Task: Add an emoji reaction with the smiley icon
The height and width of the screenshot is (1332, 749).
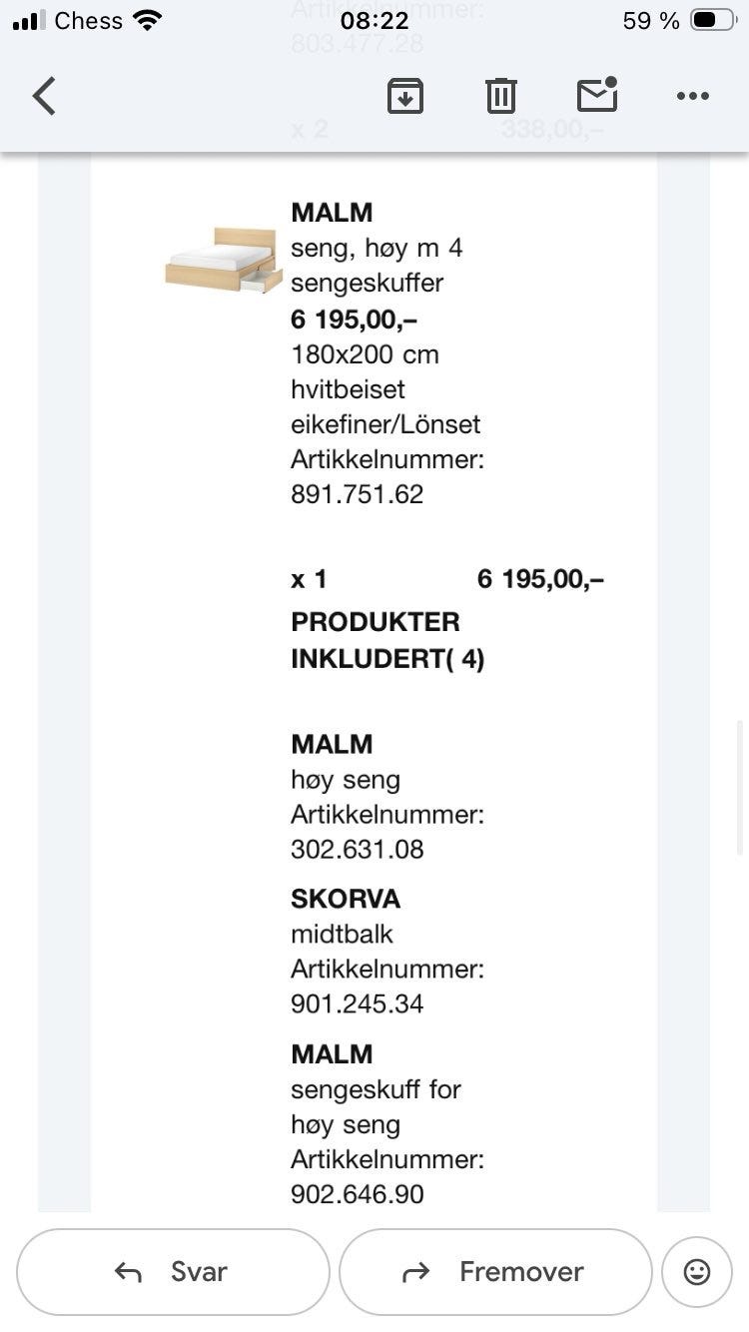Action: pos(697,1271)
